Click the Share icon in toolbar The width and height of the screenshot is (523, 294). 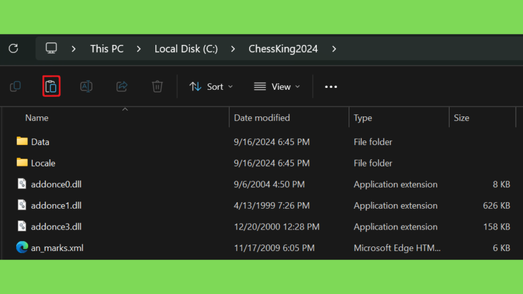click(x=122, y=87)
